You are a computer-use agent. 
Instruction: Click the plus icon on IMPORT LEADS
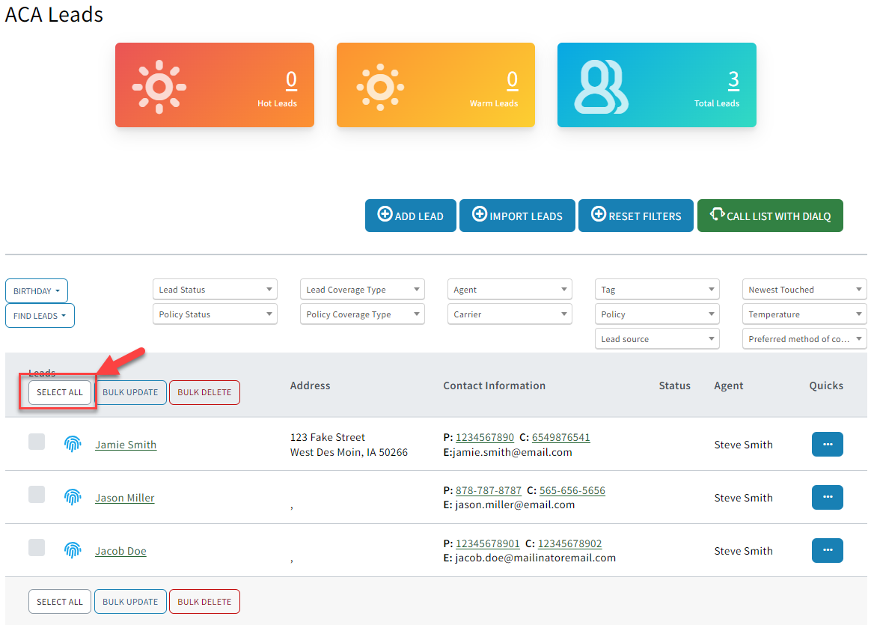click(x=480, y=216)
